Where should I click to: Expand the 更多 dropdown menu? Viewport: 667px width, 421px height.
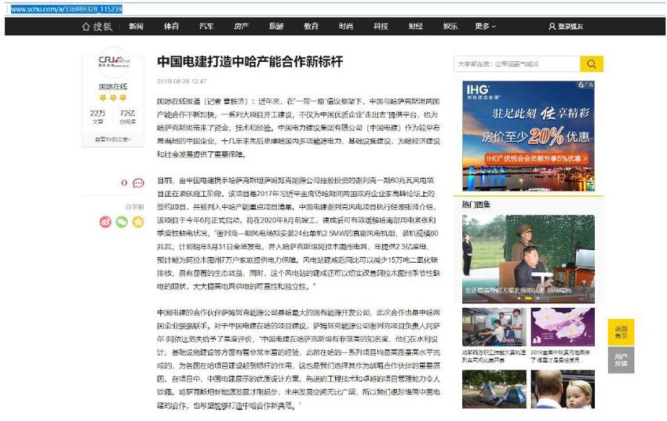(x=486, y=27)
